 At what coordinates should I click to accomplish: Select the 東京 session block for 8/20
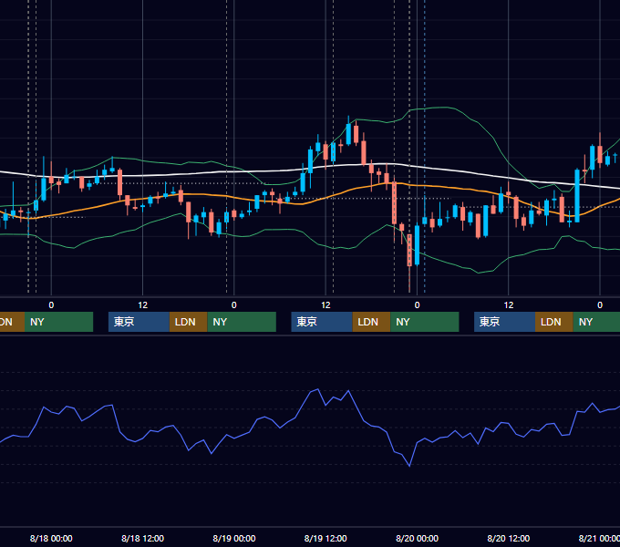(505, 322)
